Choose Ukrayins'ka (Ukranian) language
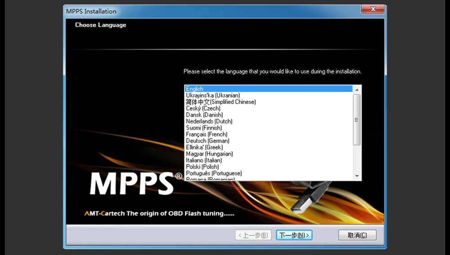This screenshot has width=450, height=255. click(x=269, y=95)
